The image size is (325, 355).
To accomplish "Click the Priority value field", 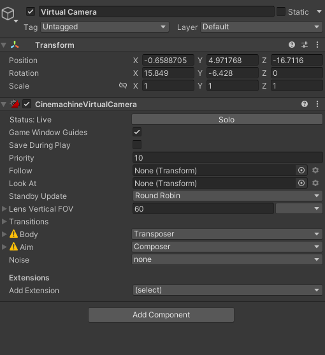I will click(227, 157).
